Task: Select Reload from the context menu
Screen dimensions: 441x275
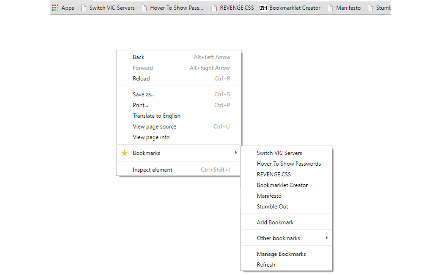Action: [x=179, y=78]
